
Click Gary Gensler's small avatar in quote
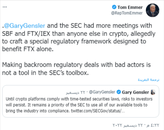[x=153, y=92]
